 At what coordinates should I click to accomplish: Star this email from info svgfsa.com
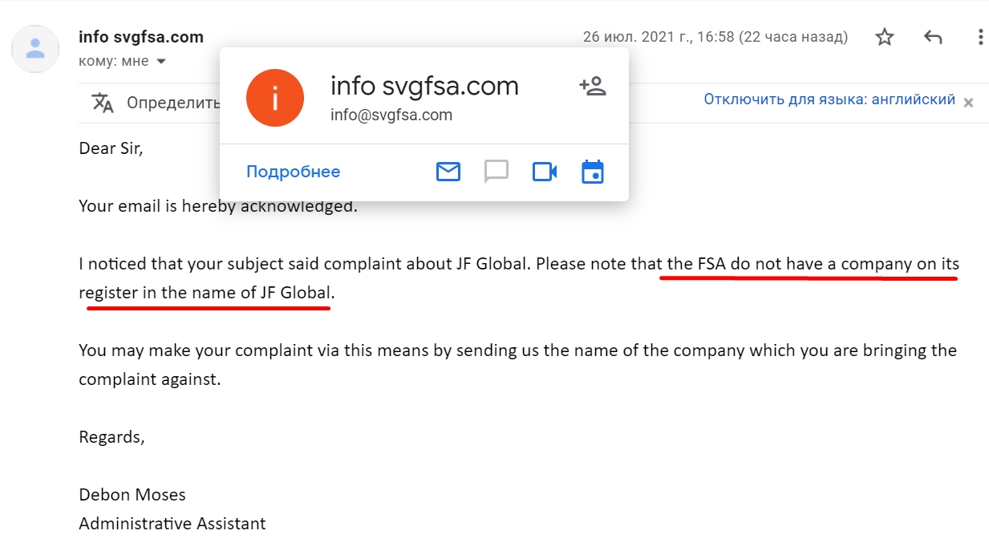[x=884, y=37]
